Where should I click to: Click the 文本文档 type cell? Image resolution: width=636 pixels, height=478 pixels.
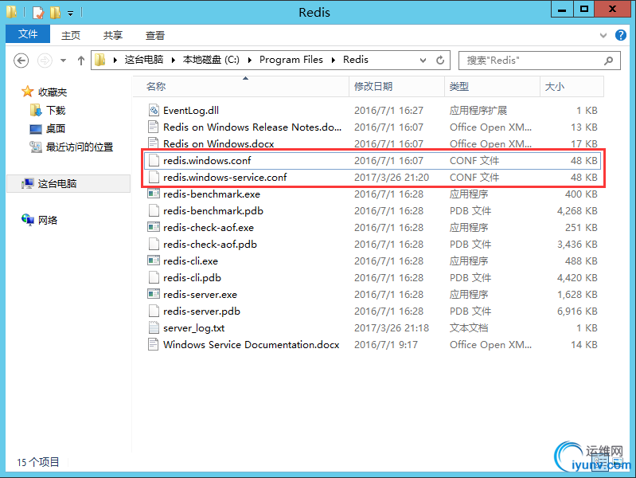point(469,328)
